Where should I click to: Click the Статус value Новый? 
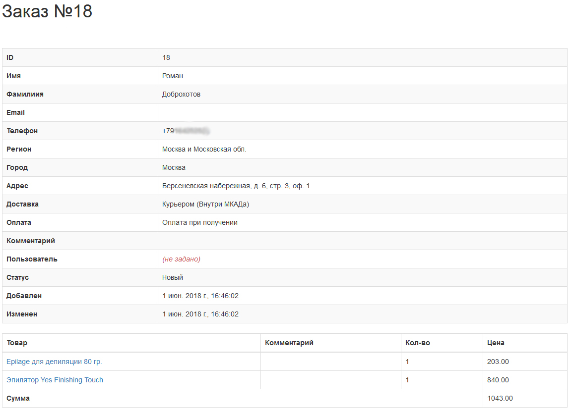click(172, 277)
